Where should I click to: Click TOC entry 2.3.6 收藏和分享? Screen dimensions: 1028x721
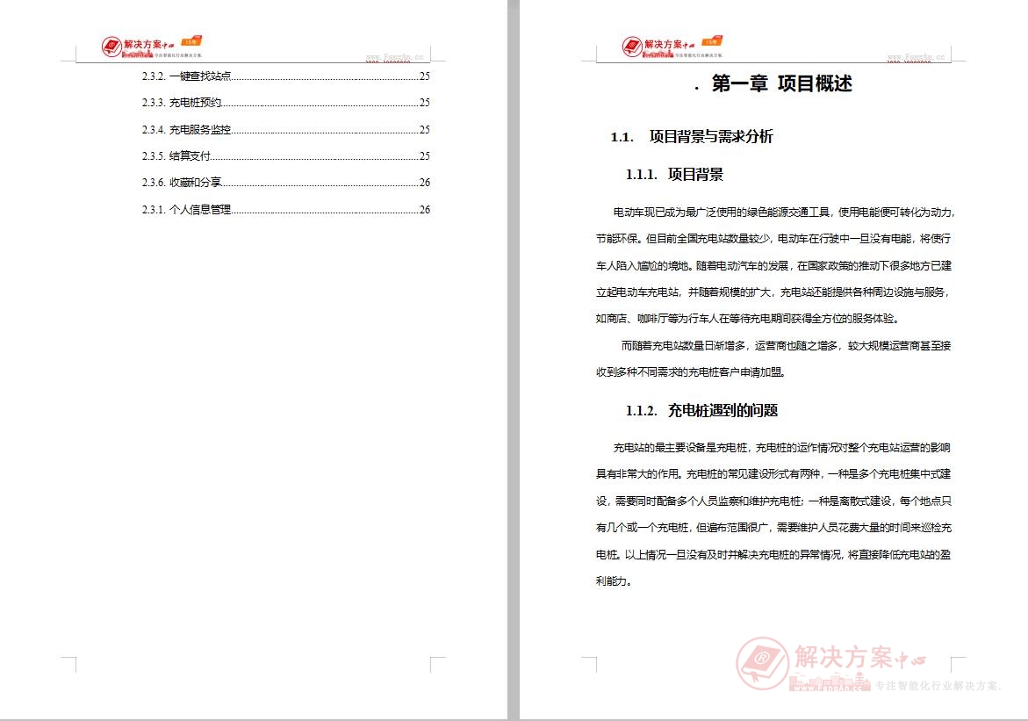pyautogui.click(x=286, y=182)
